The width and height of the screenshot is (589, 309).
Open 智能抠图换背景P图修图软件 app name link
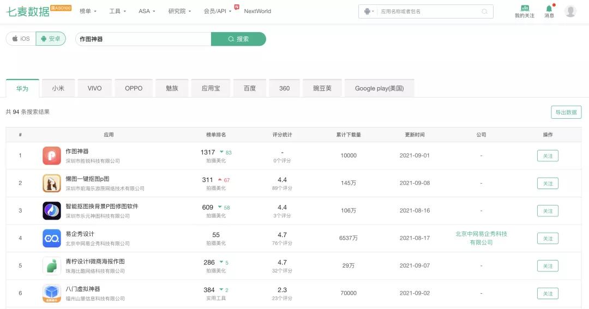[x=102, y=206]
